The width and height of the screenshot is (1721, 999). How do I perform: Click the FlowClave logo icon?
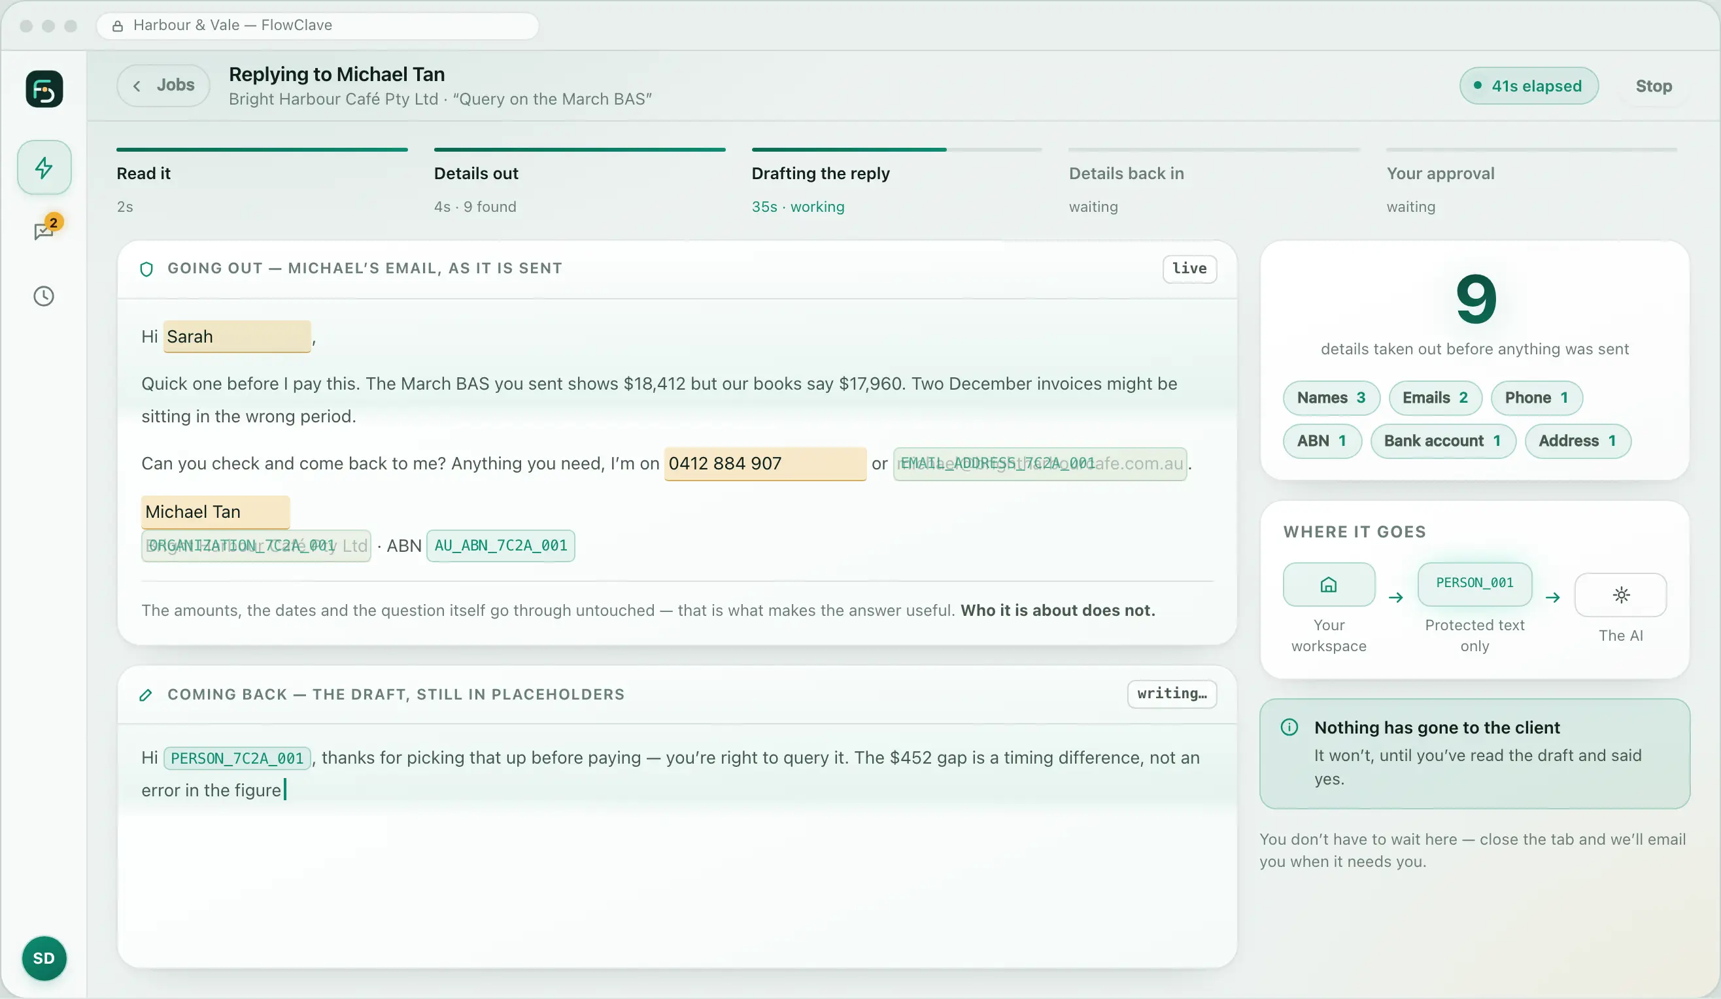[44, 89]
